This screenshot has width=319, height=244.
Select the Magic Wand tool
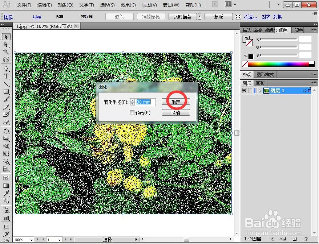tap(6, 51)
